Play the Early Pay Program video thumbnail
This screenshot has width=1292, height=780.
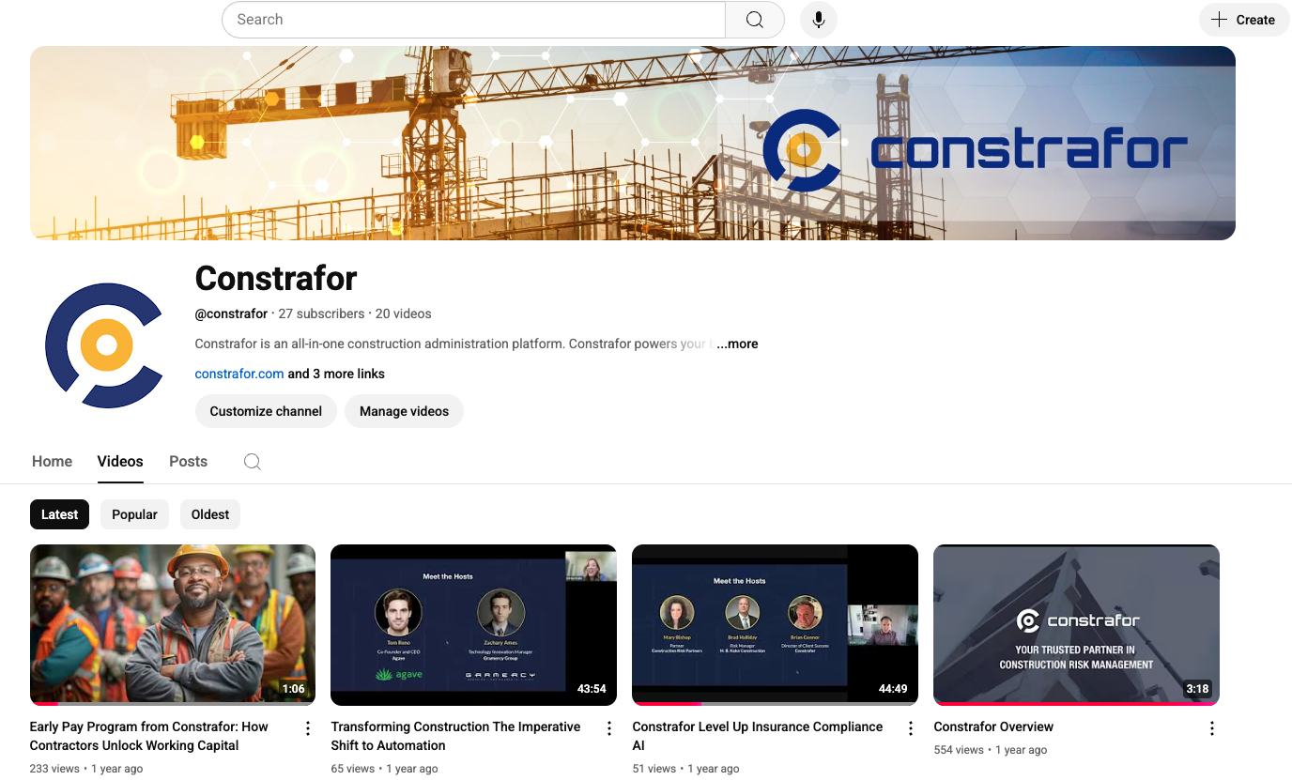point(173,624)
